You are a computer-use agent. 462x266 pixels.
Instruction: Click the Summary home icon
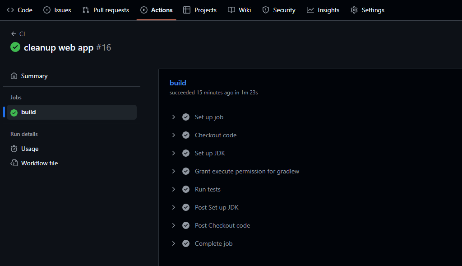click(x=14, y=76)
